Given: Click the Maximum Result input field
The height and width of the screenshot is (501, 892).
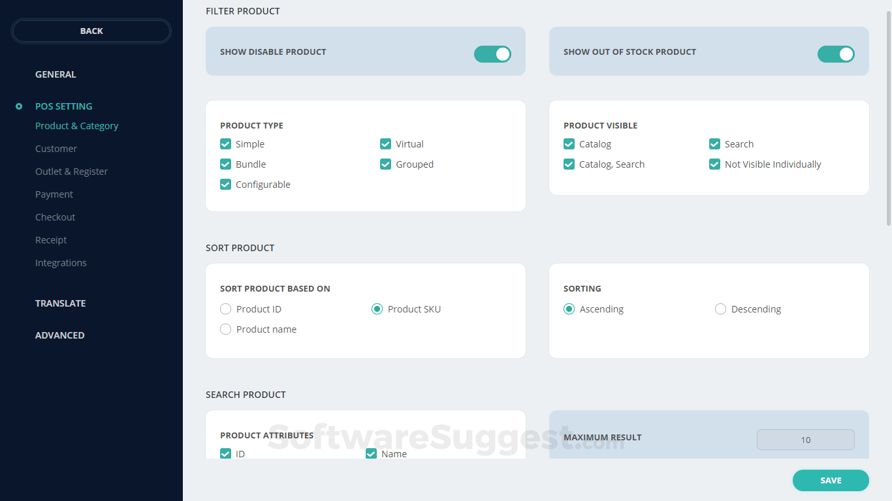Looking at the screenshot, I should (805, 440).
